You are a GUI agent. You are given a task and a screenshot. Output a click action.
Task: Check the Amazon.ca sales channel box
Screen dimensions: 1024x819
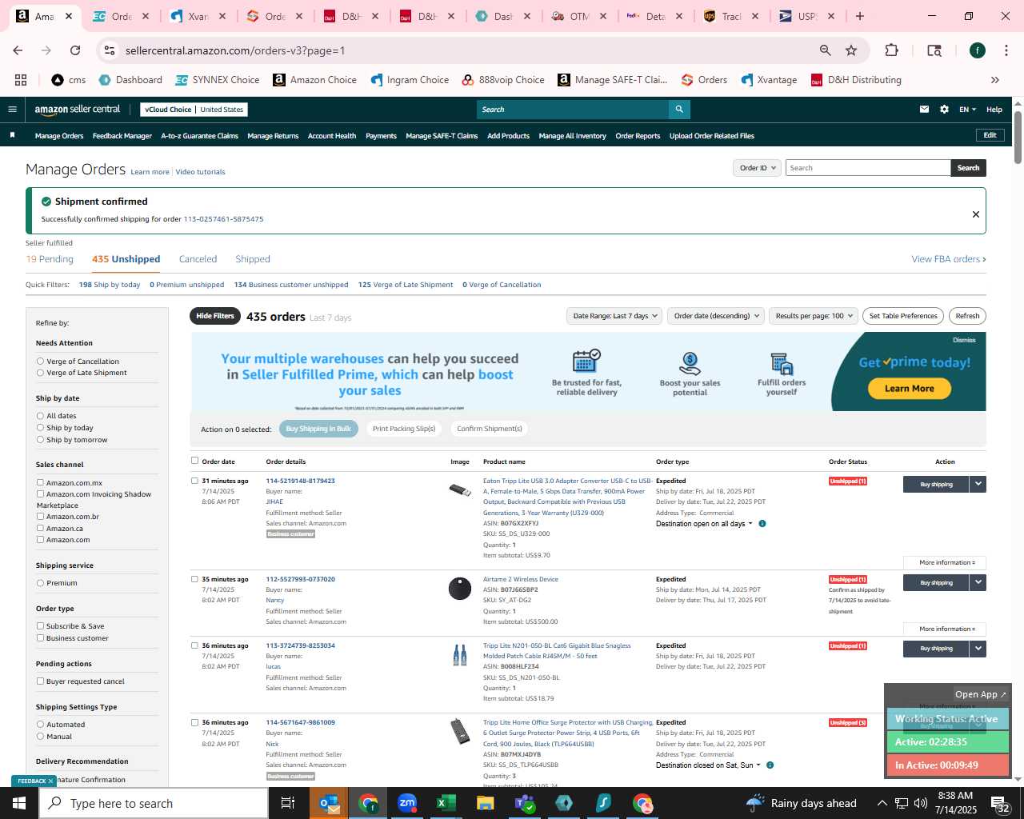pyautogui.click(x=40, y=528)
